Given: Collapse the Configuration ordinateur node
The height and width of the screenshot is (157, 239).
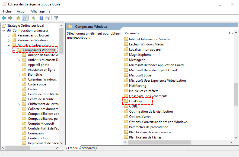Looking at the screenshot, I should point(4,30).
